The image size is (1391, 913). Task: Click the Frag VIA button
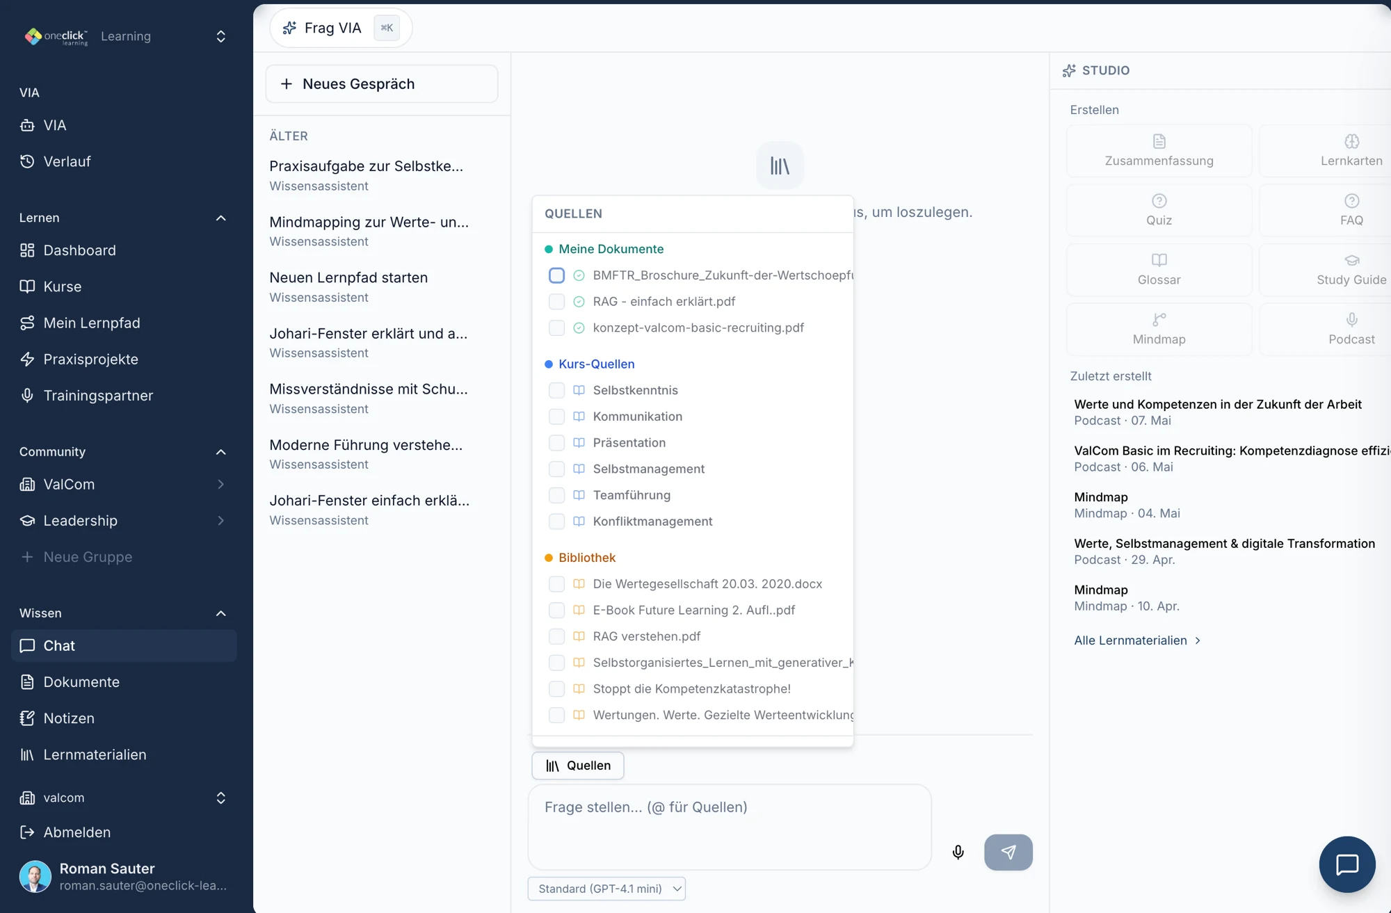[341, 28]
